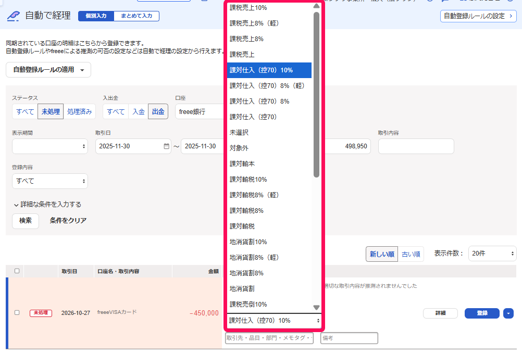
Task: Choose 未選択 option
Action: (x=269, y=133)
